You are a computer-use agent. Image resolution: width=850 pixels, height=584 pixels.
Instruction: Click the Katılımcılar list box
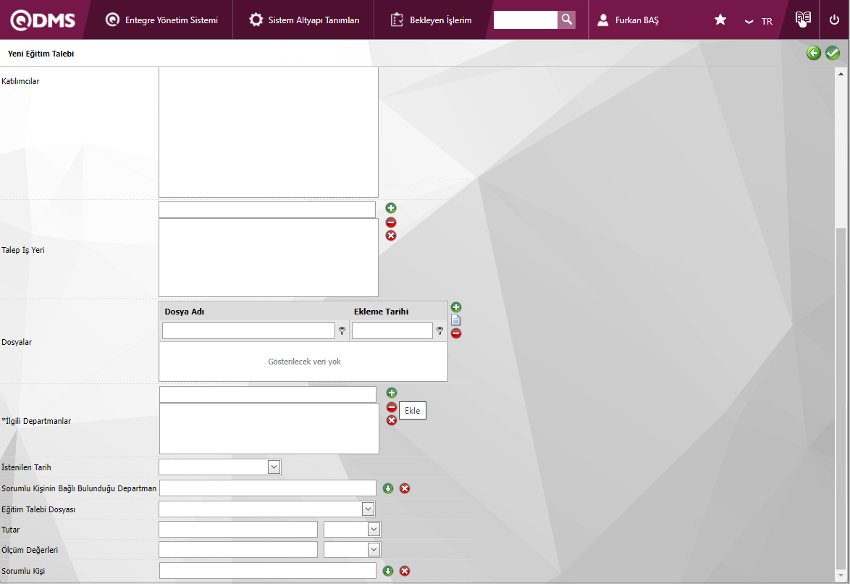[269, 133]
